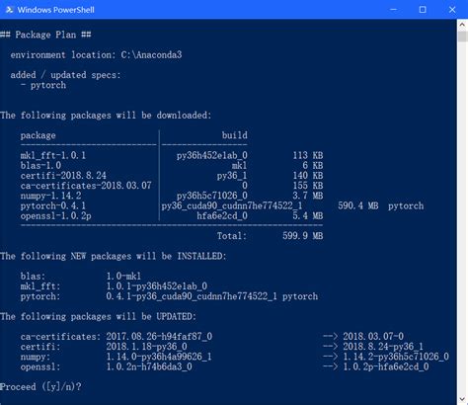Click the 'openssl-1.0.2p' package row
This screenshot has height=405, width=468.
click(x=172, y=216)
